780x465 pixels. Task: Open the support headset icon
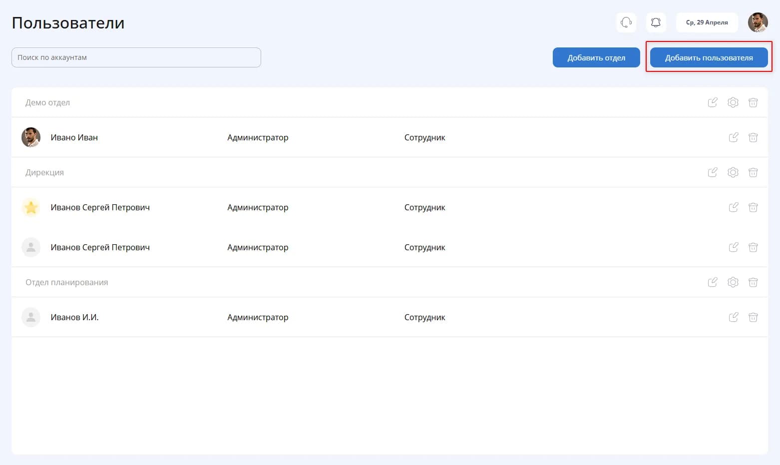(x=626, y=22)
